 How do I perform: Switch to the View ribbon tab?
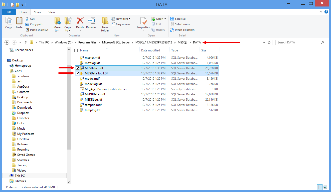[x=52, y=12]
